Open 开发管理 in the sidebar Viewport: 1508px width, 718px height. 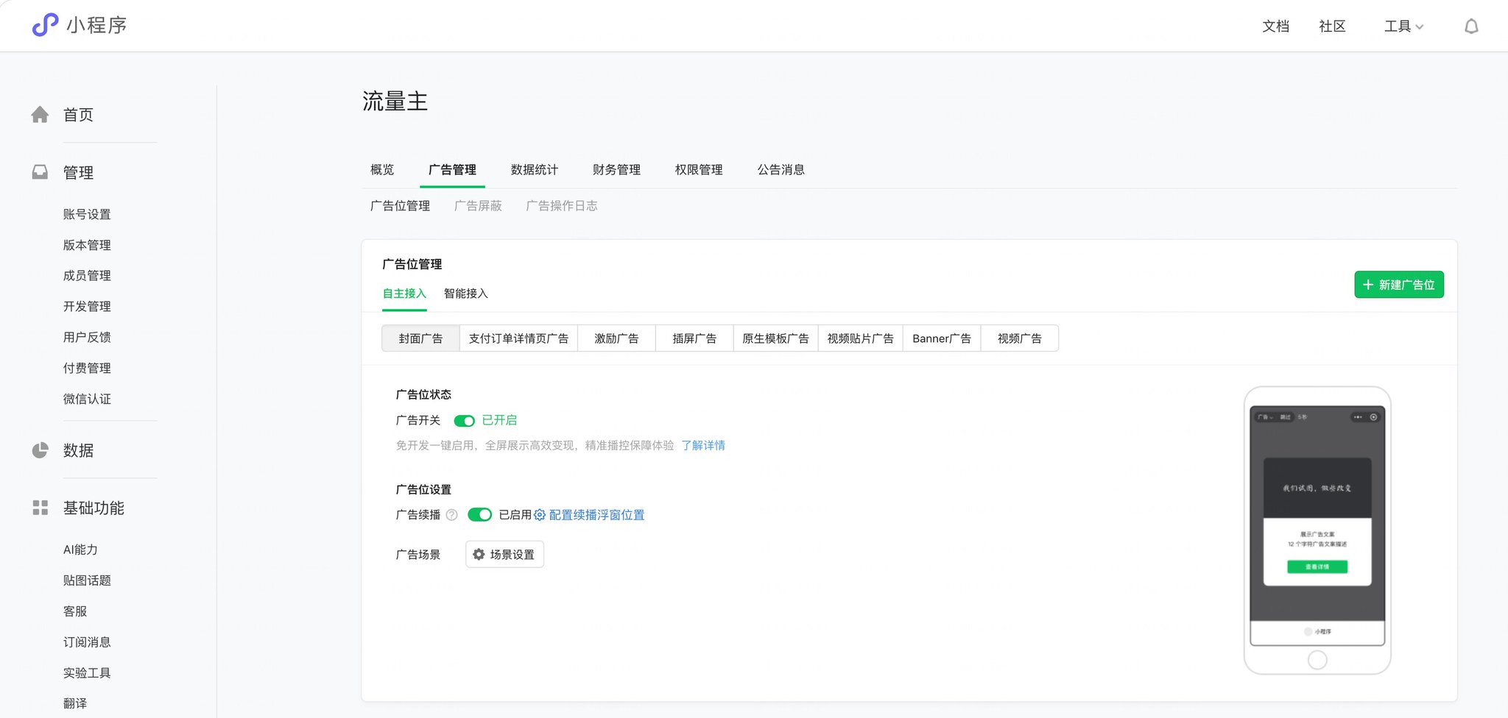(87, 307)
